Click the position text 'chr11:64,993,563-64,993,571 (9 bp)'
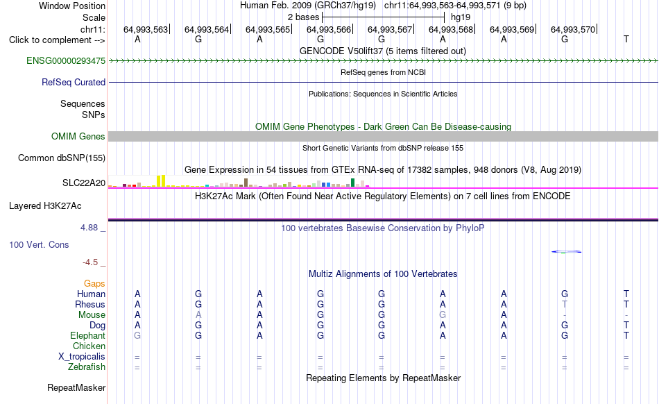This screenshot has height=404, width=659. click(455, 6)
